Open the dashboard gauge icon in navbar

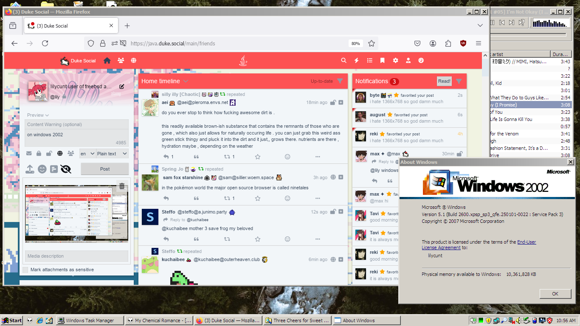click(x=421, y=61)
